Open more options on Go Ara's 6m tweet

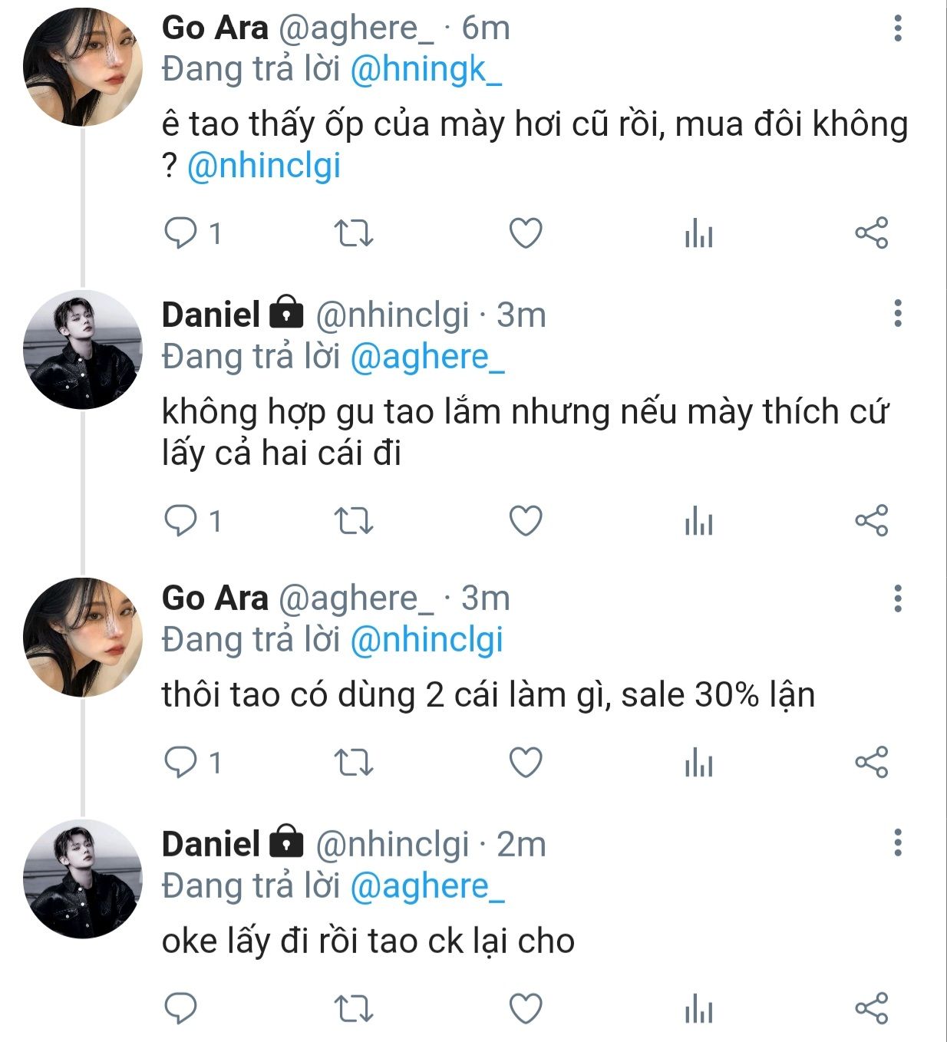pyautogui.click(x=897, y=28)
